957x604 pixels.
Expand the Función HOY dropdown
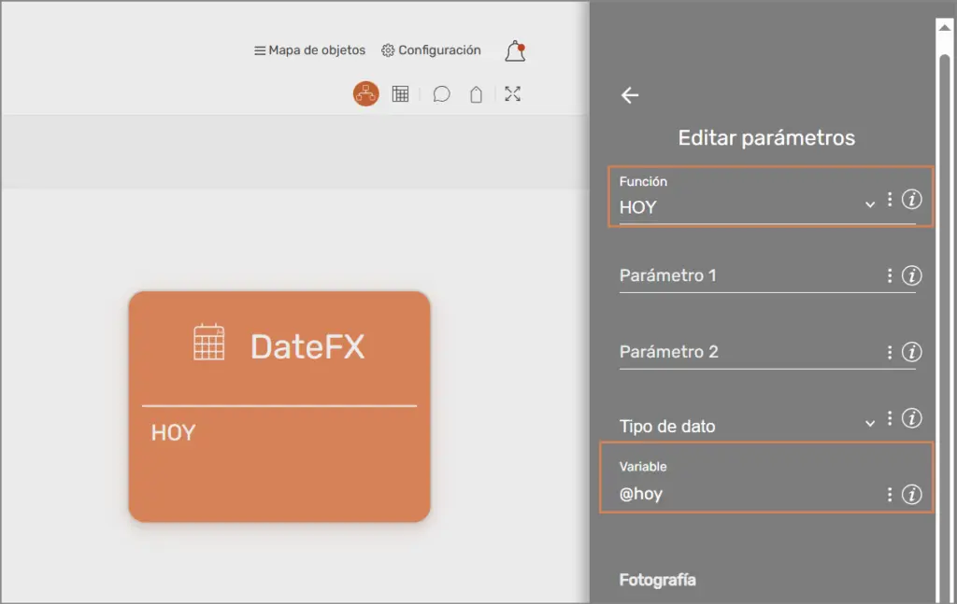pos(868,203)
